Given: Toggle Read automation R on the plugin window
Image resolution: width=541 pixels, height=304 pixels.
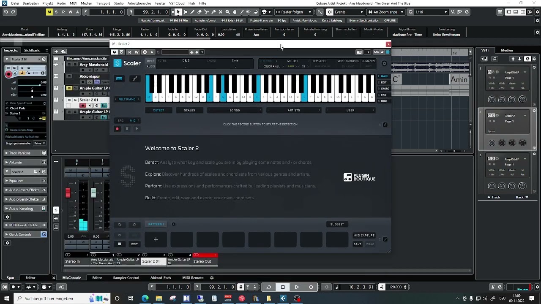Looking at the screenshot, I should point(129,52).
